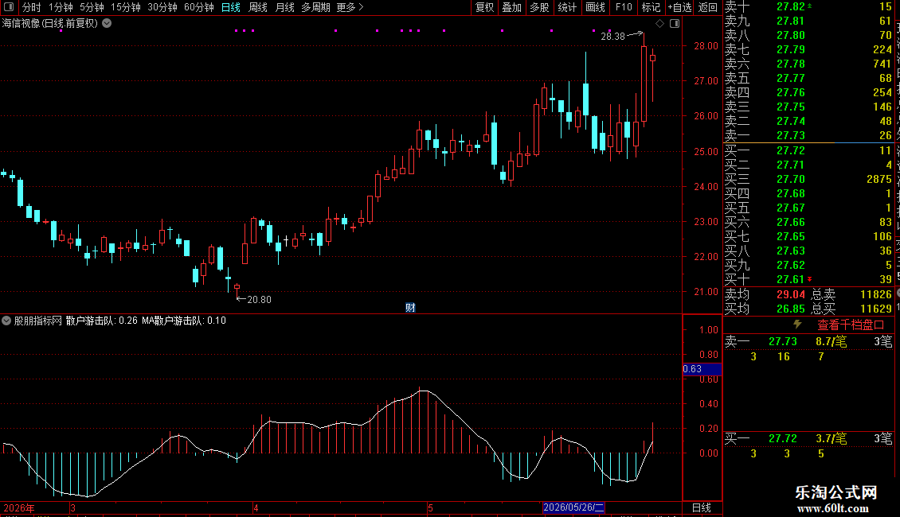Select 买十 row at 27.61

[x=808, y=279]
